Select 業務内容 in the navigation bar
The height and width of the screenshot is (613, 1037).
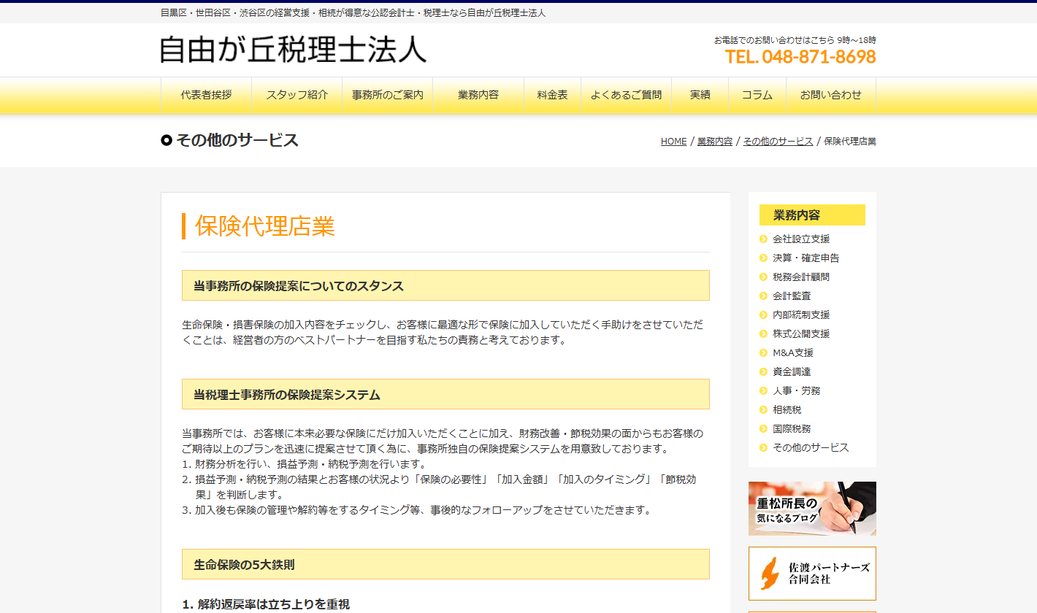[x=478, y=95]
